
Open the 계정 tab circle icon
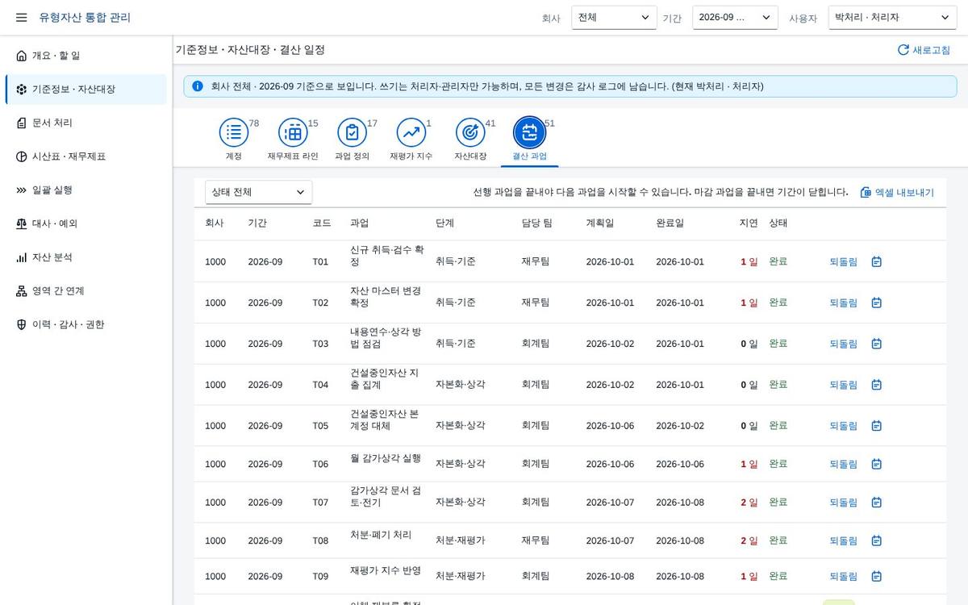234,132
